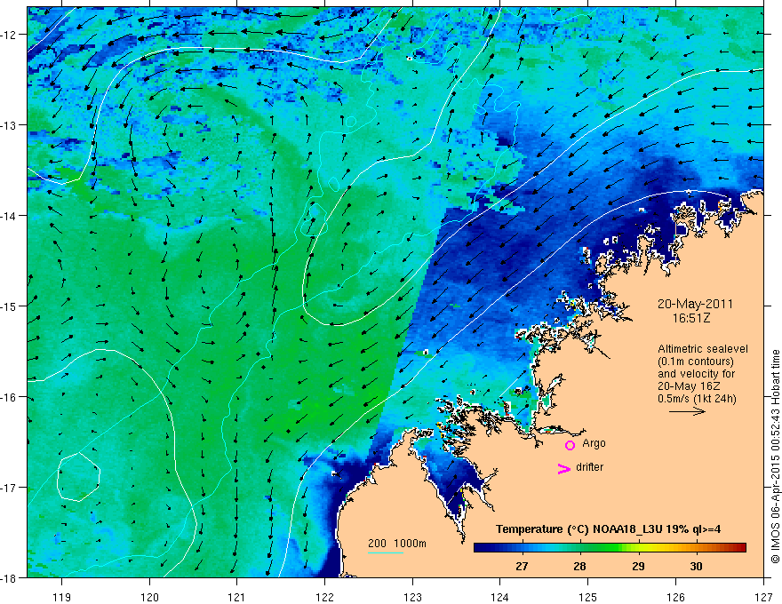
Task: Click the magenta drifter arrow legend symbol
Action: [564, 468]
